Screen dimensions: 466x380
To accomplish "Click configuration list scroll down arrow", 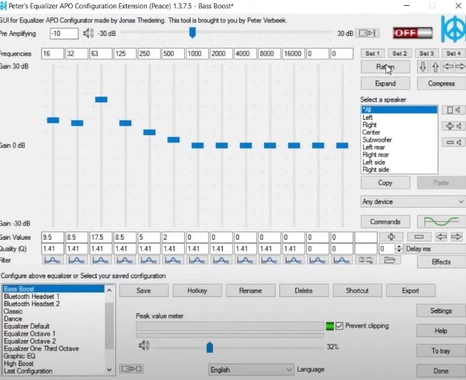I will tap(109, 370).
